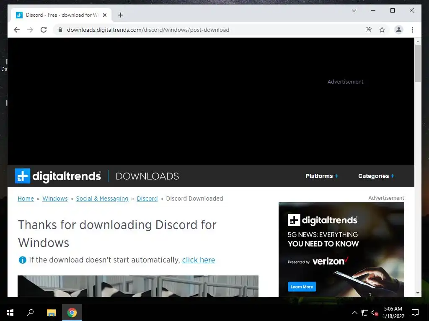Share this page icon in address bar
Viewport: 429px width, 321px height.
click(x=369, y=30)
